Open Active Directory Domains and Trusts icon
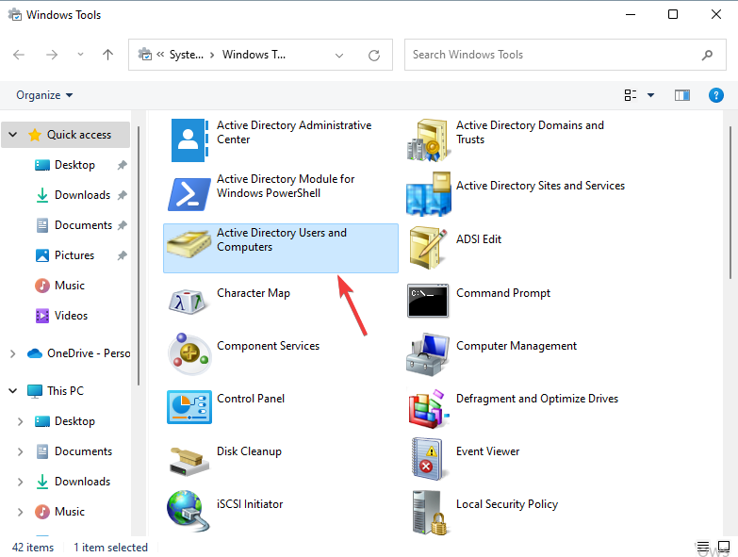This screenshot has height=557, width=738. (428, 140)
